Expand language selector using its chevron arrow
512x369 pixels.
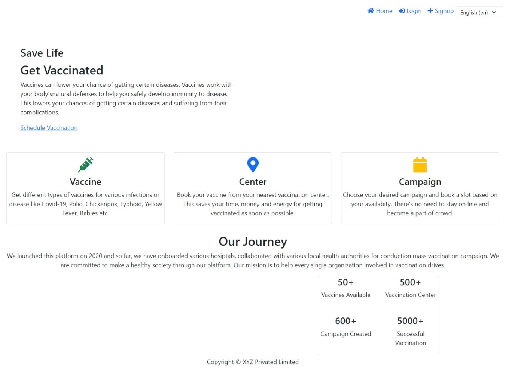pos(494,12)
